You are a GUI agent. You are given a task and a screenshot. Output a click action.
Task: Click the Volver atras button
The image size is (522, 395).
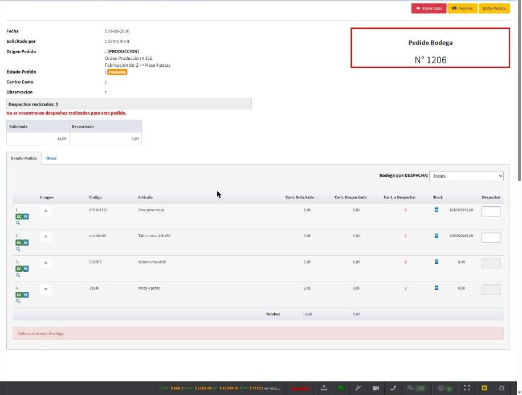coord(429,9)
